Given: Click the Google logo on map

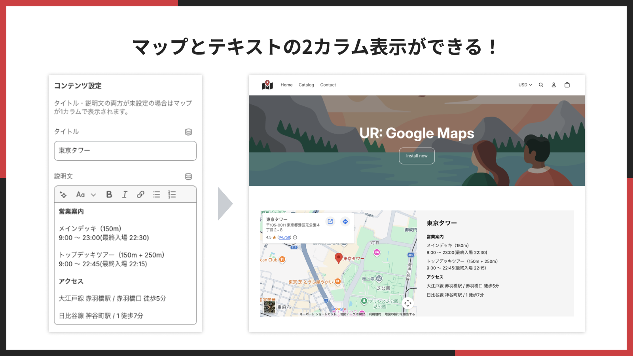Looking at the screenshot, I should [339, 309].
